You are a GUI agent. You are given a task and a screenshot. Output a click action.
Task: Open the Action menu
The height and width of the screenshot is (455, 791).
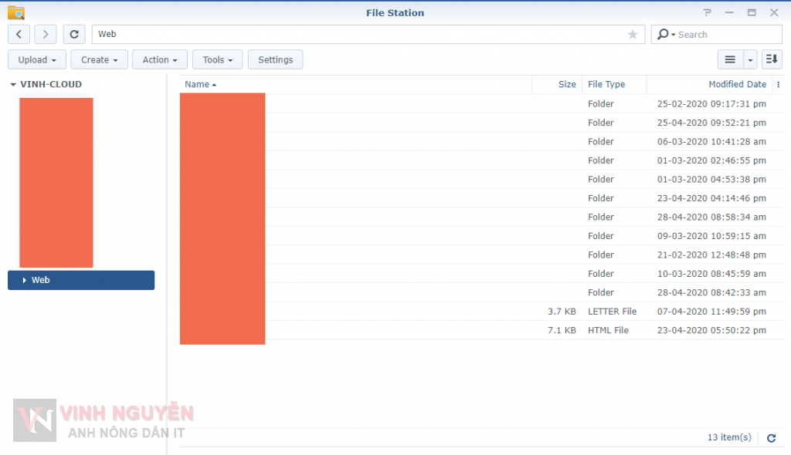(160, 59)
